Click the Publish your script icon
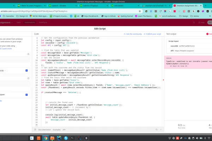This screenshot has height=141, width=212. tap(145, 34)
